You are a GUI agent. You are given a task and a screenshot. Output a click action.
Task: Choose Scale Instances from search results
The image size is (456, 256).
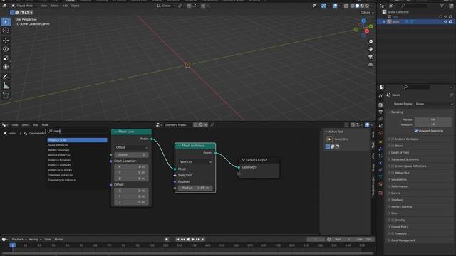[77, 145]
